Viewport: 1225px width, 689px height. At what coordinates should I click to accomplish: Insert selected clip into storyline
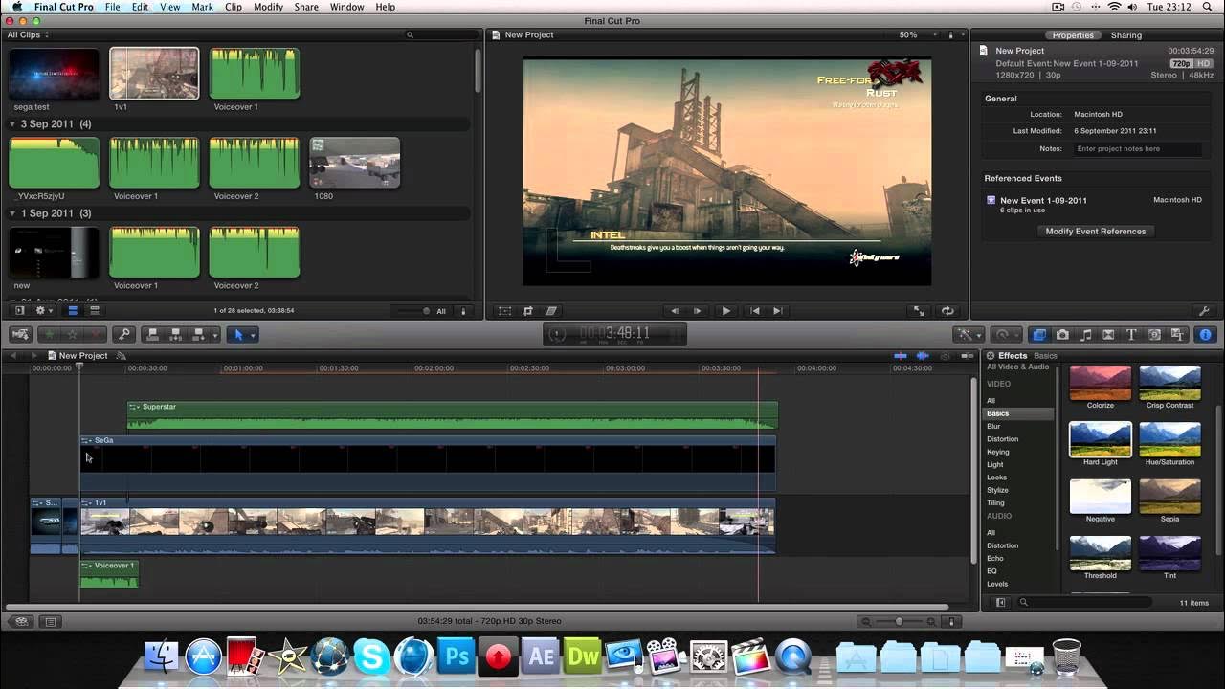[x=175, y=335]
